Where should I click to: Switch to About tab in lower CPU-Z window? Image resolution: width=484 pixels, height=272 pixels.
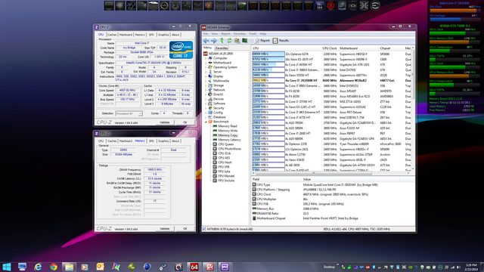(x=175, y=141)
